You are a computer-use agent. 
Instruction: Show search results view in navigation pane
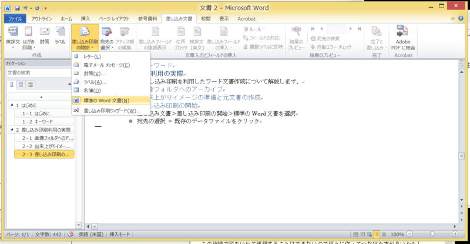[x=31, y=85]
